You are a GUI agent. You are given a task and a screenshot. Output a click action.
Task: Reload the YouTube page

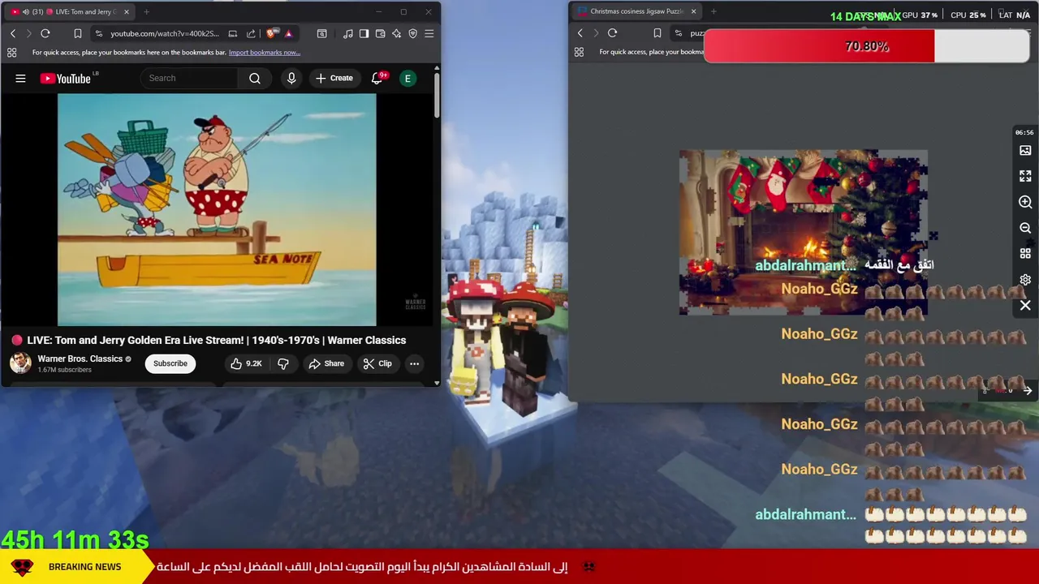point(45,33)
